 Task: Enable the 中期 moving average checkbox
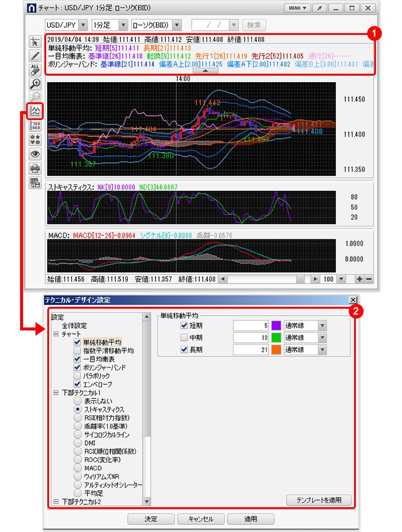184,338
